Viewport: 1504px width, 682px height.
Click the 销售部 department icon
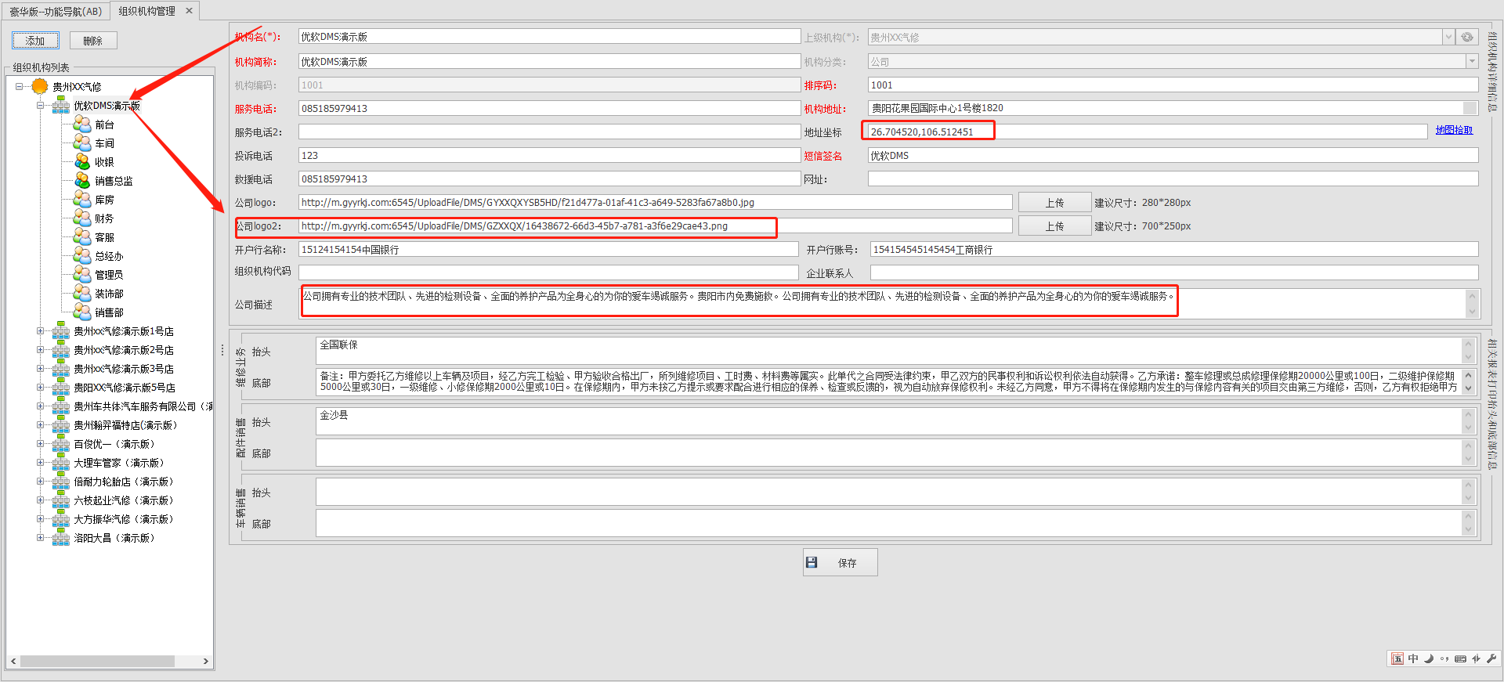tap(82, 312)
